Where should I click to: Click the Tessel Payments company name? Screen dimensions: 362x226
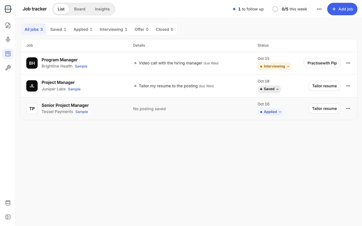pos(57,111)
